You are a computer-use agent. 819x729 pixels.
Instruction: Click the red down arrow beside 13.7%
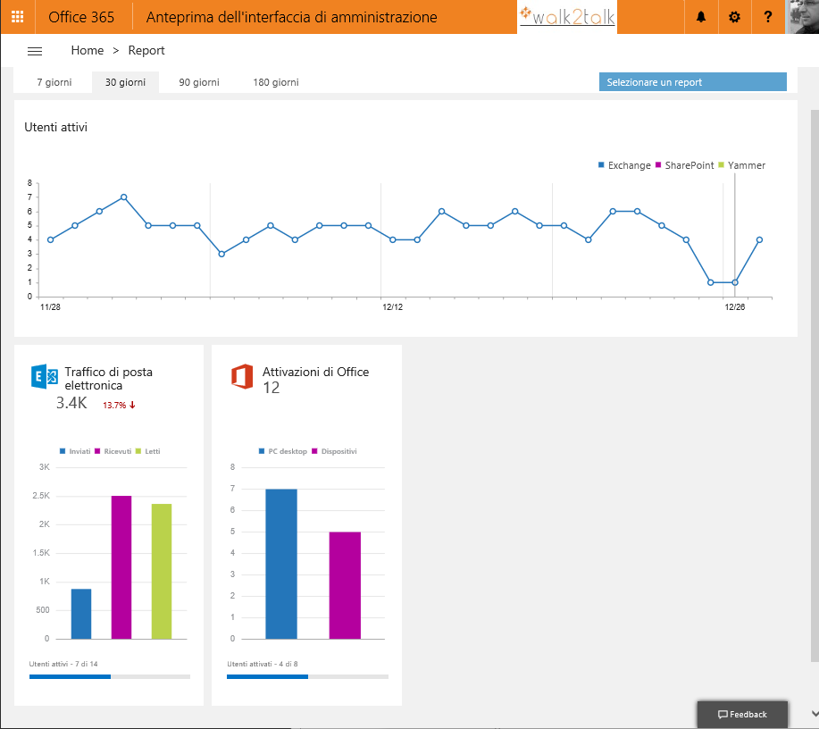click(133, 405)
